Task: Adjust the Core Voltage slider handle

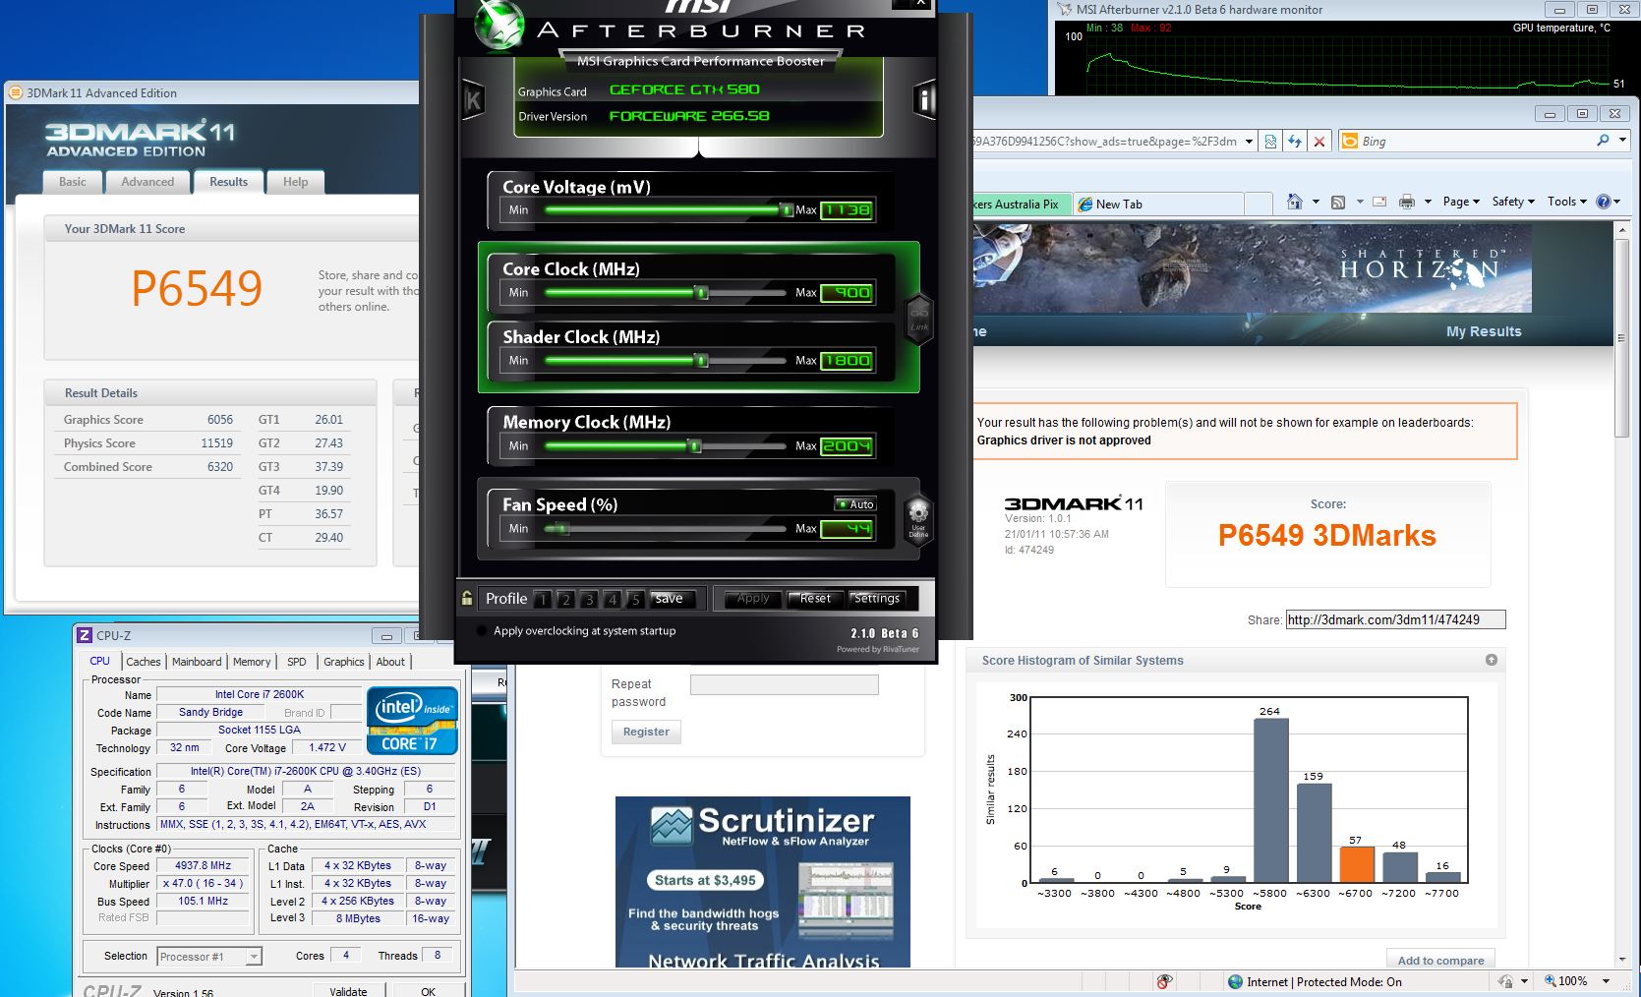Action: [786, 209]
